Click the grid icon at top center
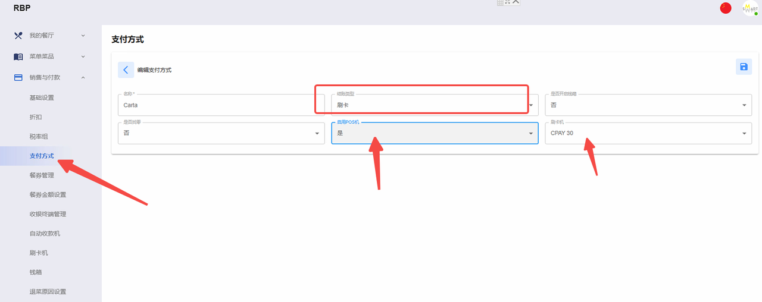 (x=501, y=2)
